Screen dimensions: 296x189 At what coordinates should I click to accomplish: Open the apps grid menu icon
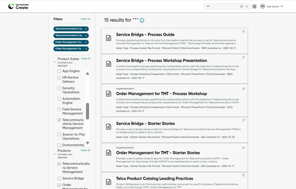tap(254, 6)
